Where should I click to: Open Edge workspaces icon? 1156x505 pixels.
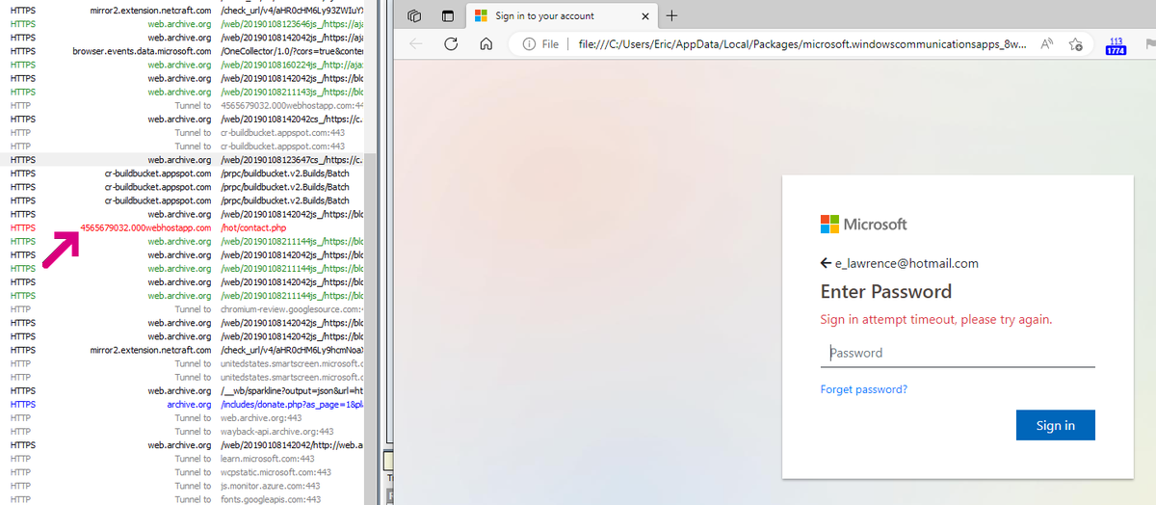point(415,16)
